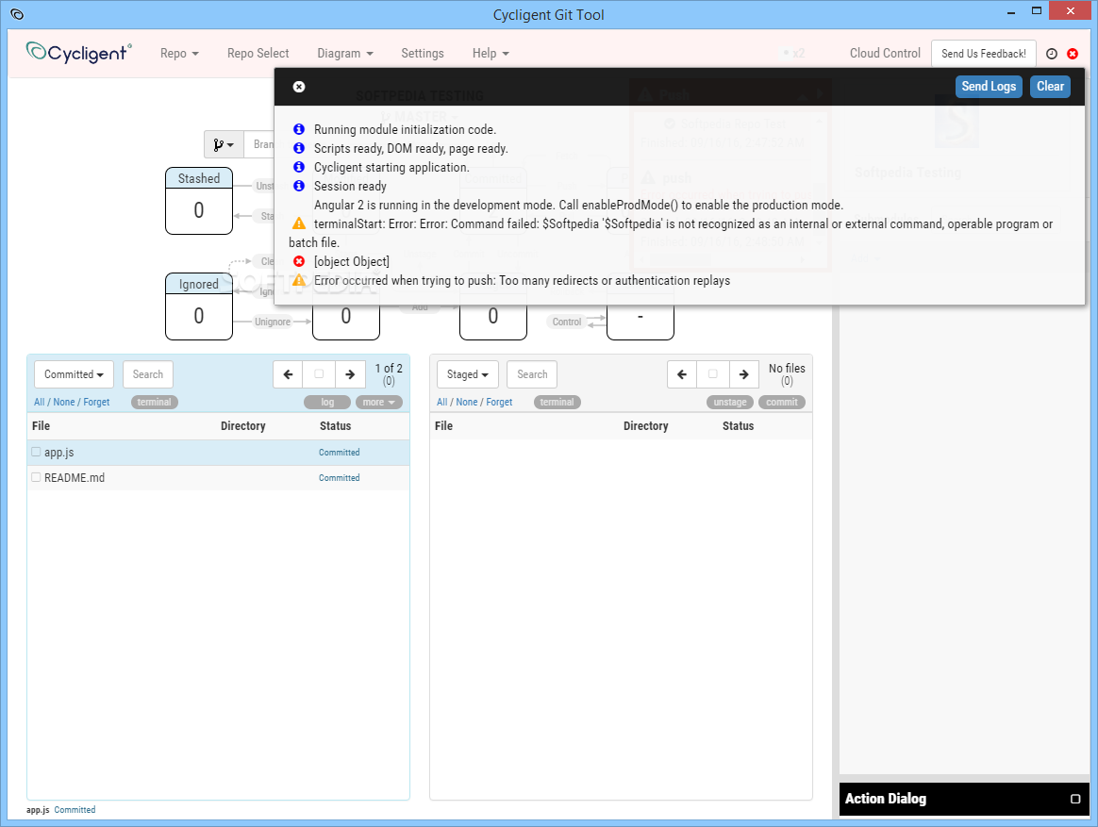Viewport: 1098px width, 827px height.
Task: Click the Committed panel search field
Action: click(x=148, y=374)
